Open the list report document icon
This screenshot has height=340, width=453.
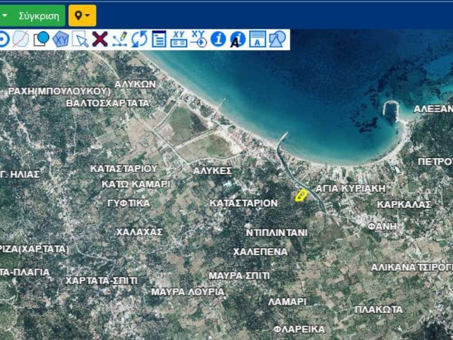click(159, 39)
